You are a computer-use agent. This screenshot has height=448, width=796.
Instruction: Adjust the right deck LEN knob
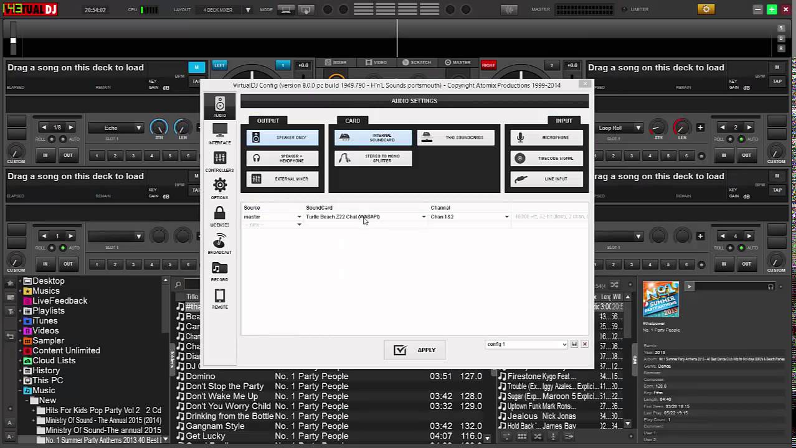click(x=682, y=128)
